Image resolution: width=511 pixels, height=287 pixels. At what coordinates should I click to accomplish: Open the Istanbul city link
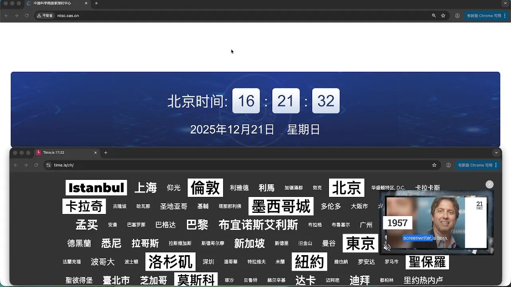click(x=96, y=188)
